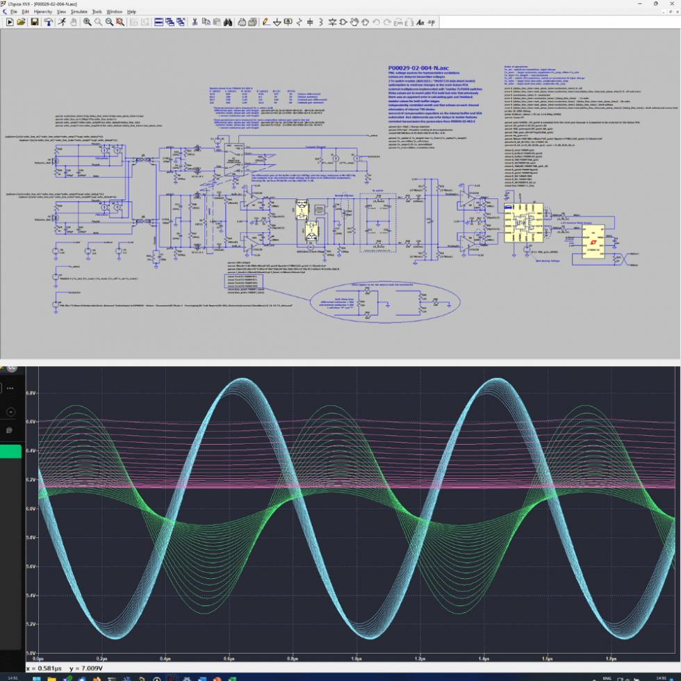Print the schematic
This screenshot has width=681, height=681.
pos(252,23)
